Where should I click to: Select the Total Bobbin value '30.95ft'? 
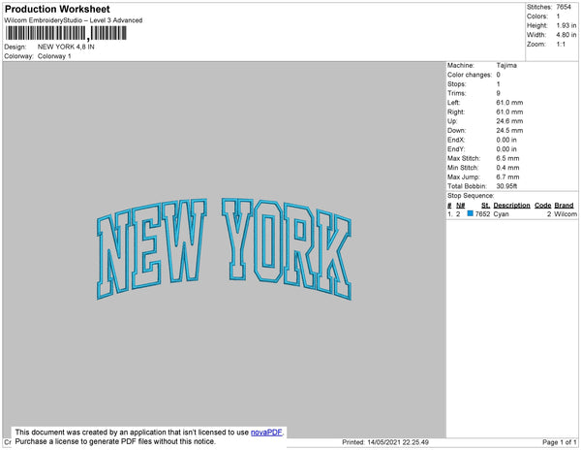[x=506, y=186]
